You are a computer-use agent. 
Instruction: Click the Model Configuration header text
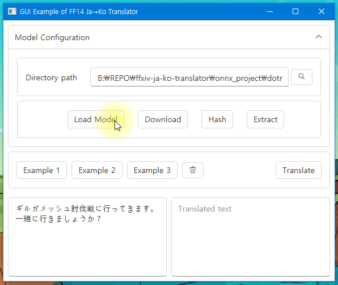pos(52,37)
